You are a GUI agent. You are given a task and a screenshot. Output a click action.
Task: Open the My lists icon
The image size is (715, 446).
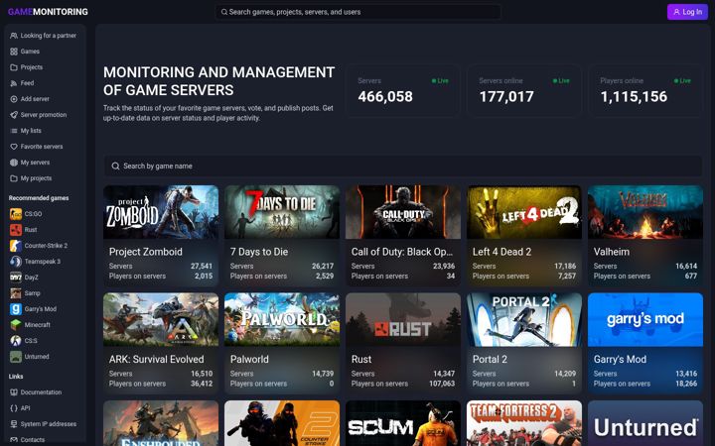(14, 131)
